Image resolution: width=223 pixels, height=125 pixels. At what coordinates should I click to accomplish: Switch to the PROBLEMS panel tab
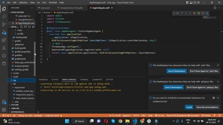[43, 80]
